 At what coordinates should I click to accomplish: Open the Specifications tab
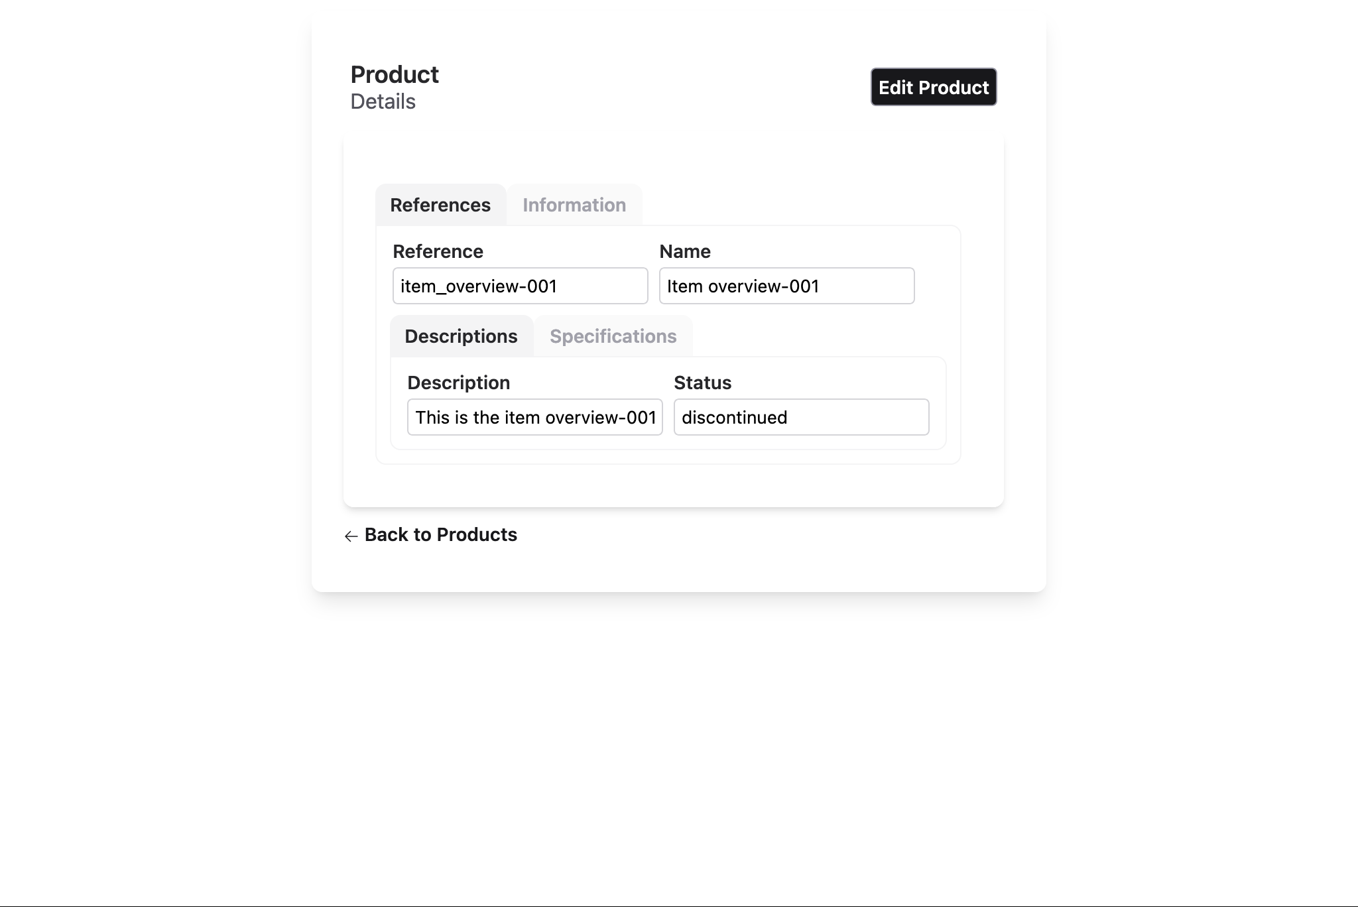(613, 336)
